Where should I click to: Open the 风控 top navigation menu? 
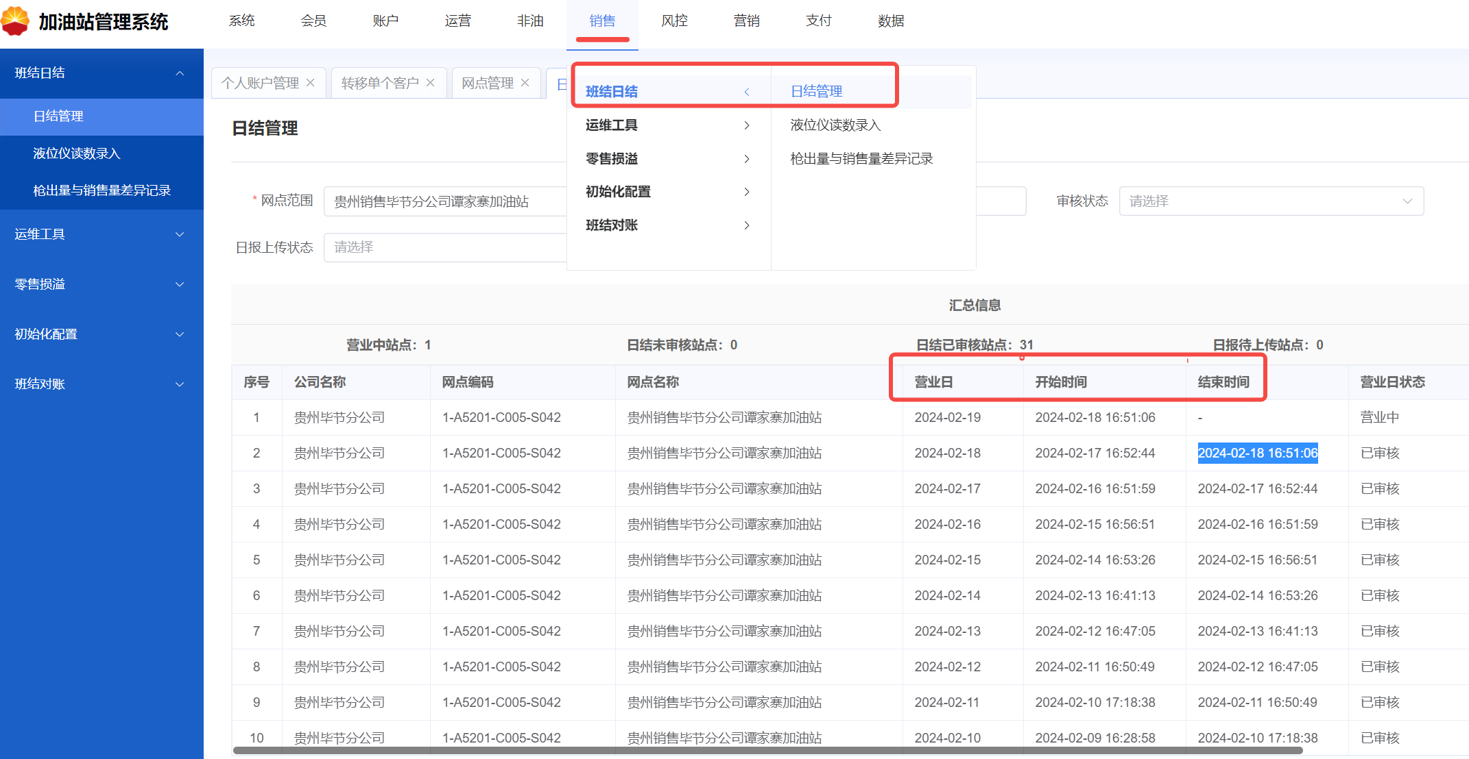coord(674,21)
